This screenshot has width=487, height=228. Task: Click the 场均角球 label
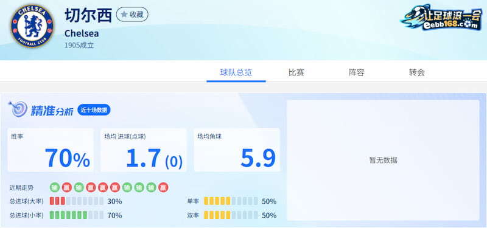click(209, 136)
